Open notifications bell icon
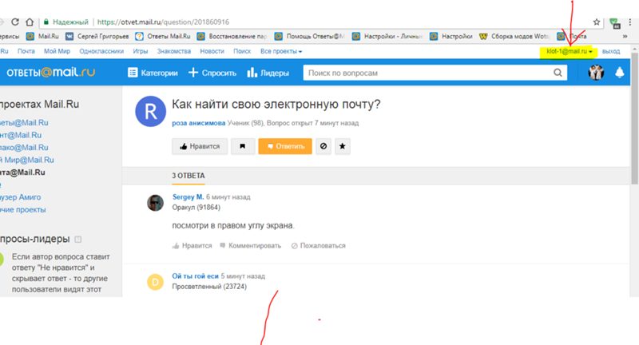This screenshot has width=639, height=345. click(x=620, y=73)
